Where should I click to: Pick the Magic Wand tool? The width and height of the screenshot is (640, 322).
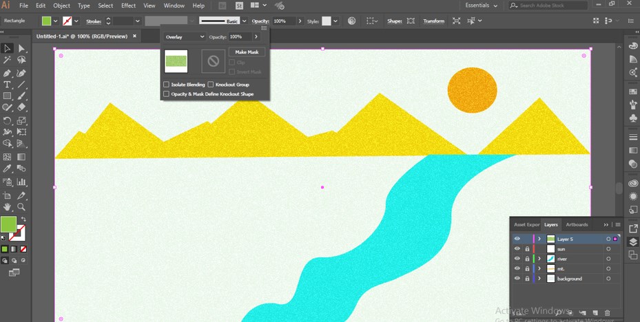(7, 61)
